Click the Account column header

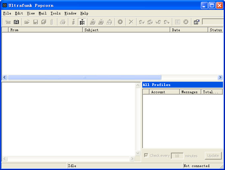pyautogui.click(x=164, y=92)
